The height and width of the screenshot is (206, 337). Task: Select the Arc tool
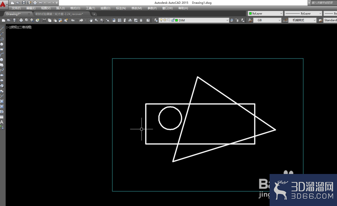point(2,54)
